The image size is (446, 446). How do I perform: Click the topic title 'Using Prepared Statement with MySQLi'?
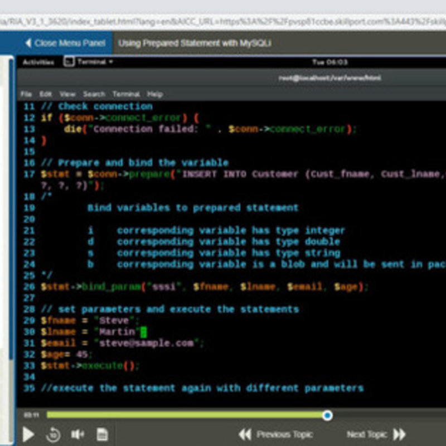pos(195,43)
